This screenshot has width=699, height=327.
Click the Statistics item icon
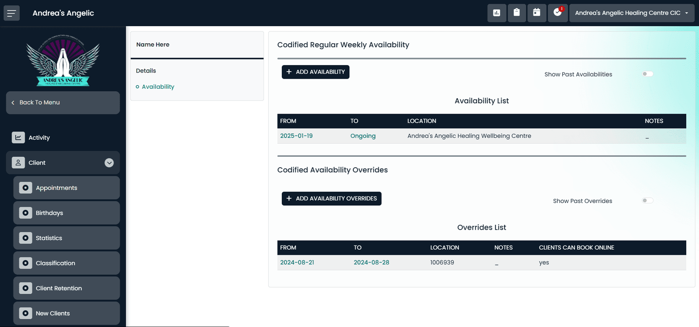click(25, 238)
